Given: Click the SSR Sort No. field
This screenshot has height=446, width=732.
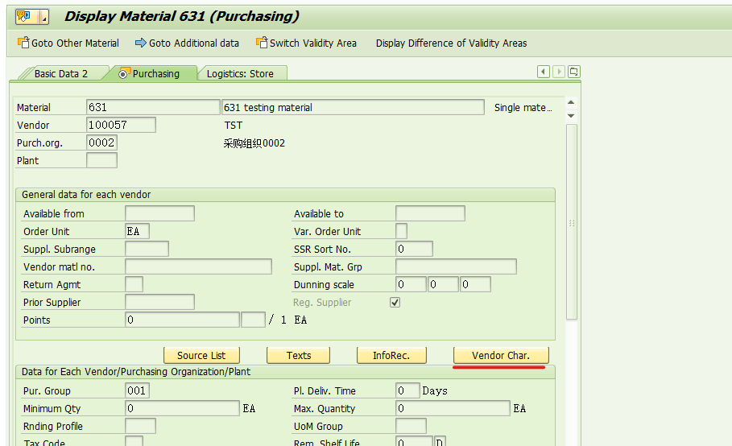Looking at the screenshot, I should pyautogui.click(x=414, y=249).
